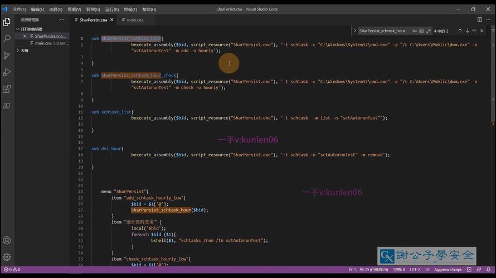496x278 pixels.
Task: Click the sub schtask_list declaration on line 11
Action: click(x=112, y=112)
